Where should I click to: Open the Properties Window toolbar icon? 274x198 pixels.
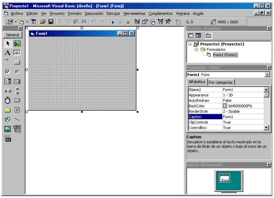point(145,22)
